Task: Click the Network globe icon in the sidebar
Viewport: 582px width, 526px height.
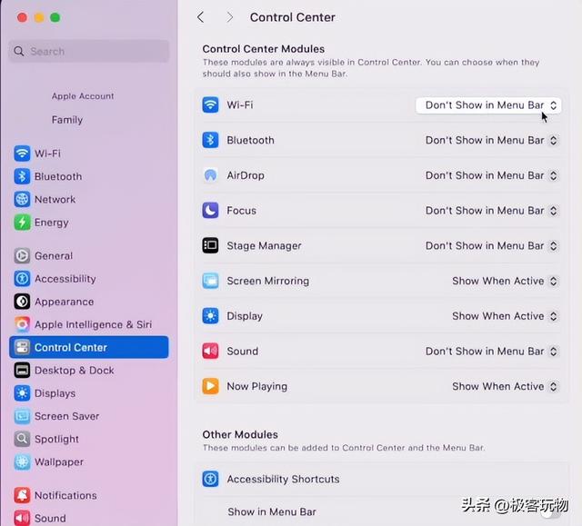Action: point(22,199)
